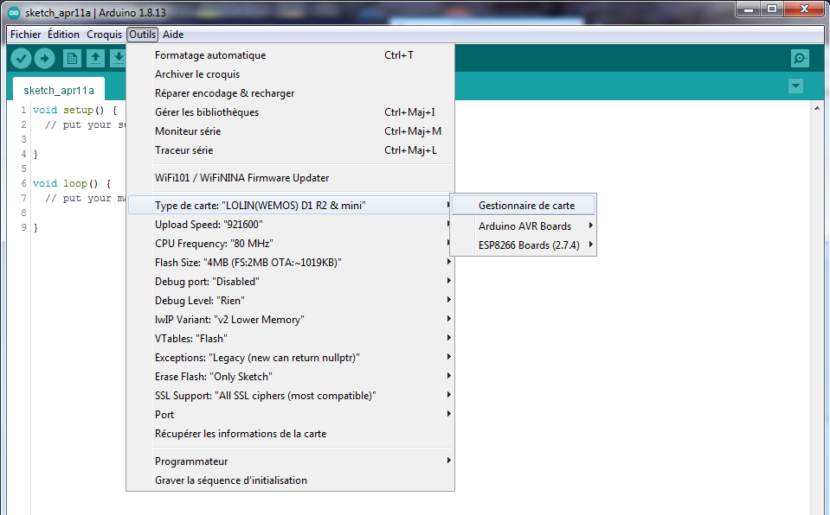Expand SSL Support submenu
This screenshot has width=830, height=515.
point(290,396)
